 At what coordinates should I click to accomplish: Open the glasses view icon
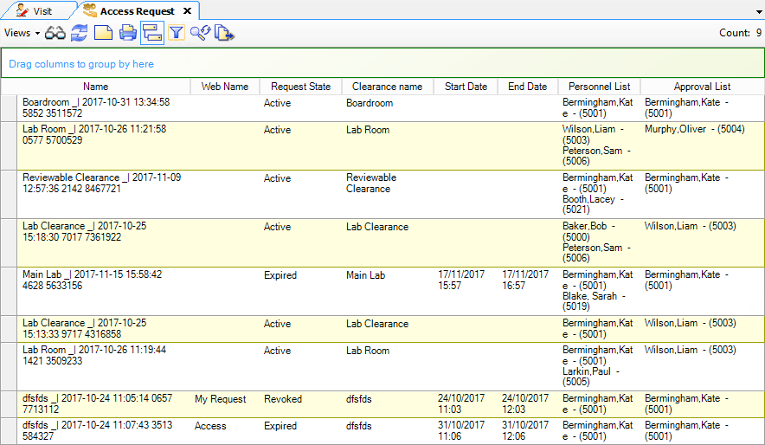(55, 33)
